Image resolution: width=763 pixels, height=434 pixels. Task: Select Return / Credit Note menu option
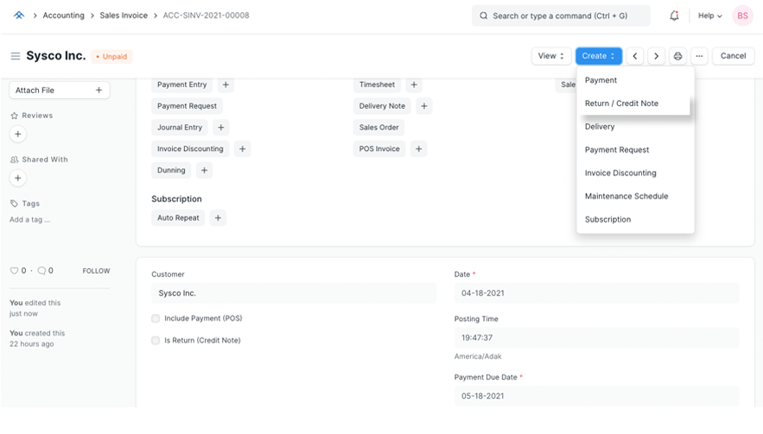coord(621,104)
